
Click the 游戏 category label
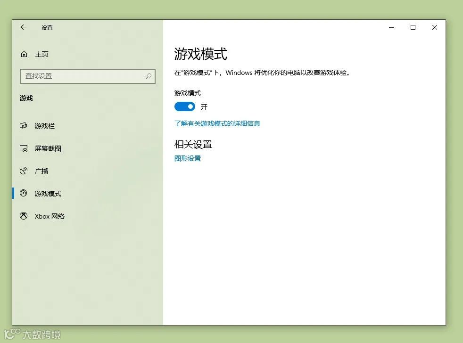coord(26,98)
